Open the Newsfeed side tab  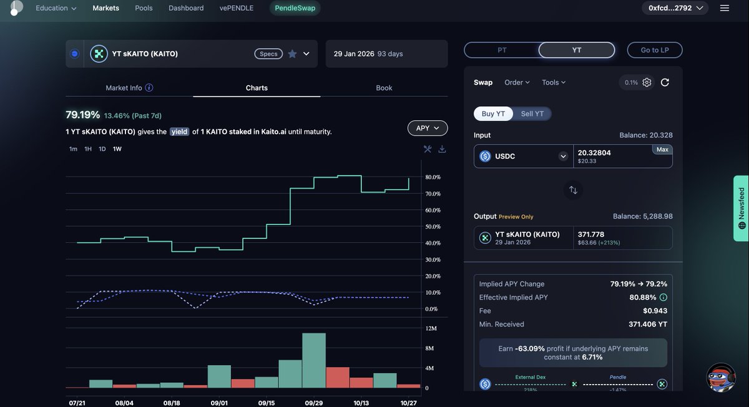coord(741,208)
